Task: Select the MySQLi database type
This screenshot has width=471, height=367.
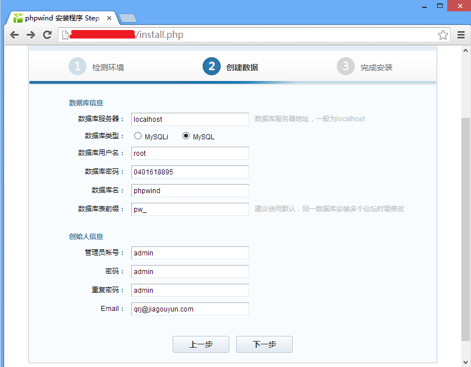Action: point(138,136)
